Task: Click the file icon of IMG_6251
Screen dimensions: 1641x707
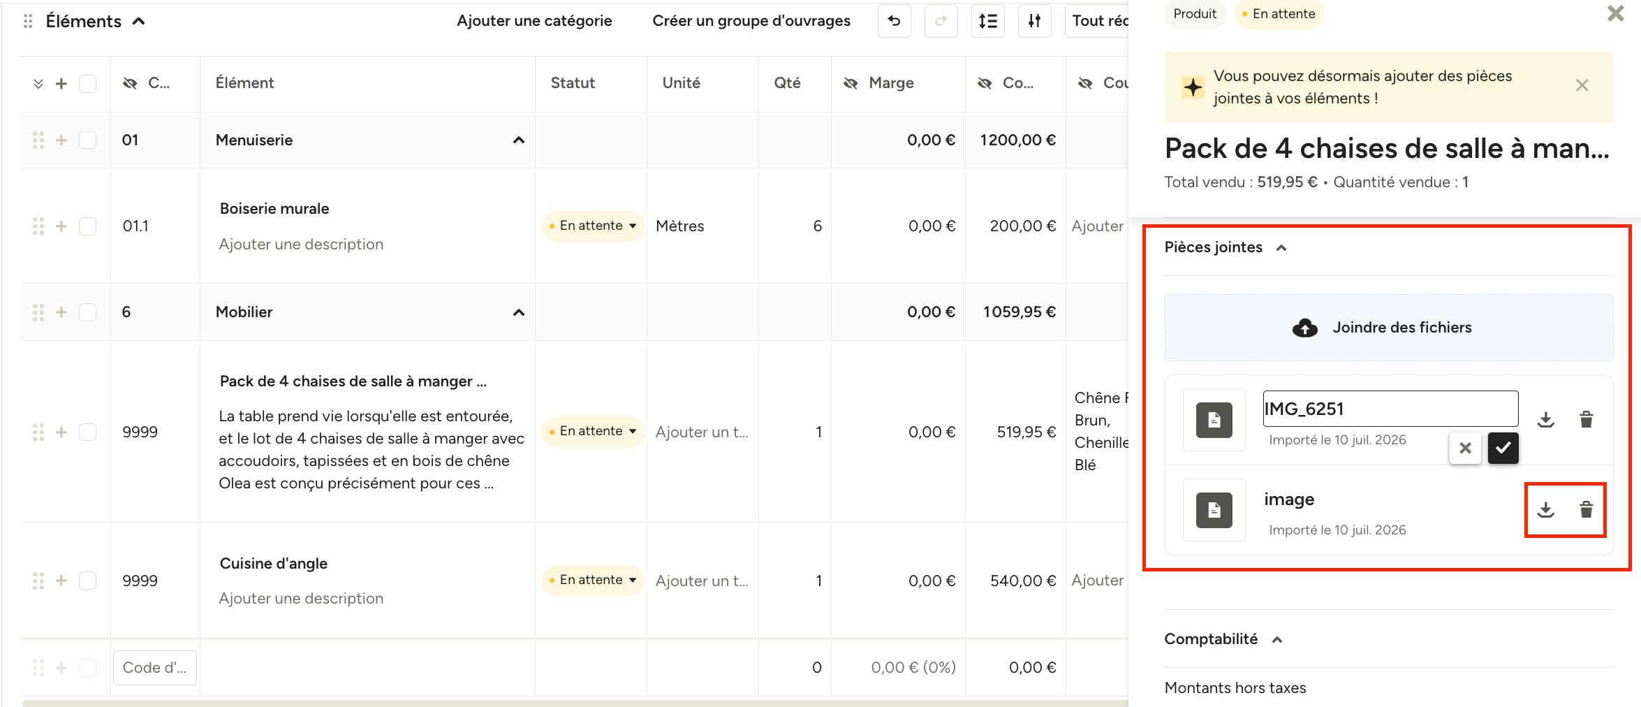Action: tap(1214, 420)
